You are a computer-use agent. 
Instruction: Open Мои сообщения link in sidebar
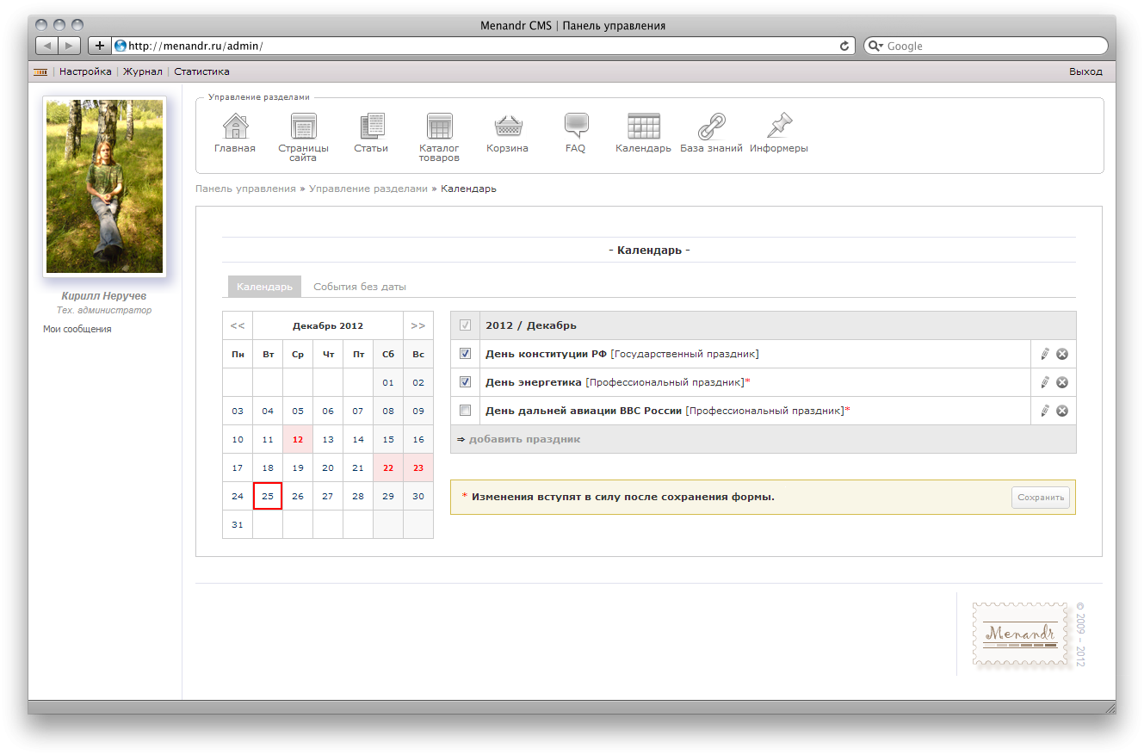pyautogui.click(x=77, y=328)
